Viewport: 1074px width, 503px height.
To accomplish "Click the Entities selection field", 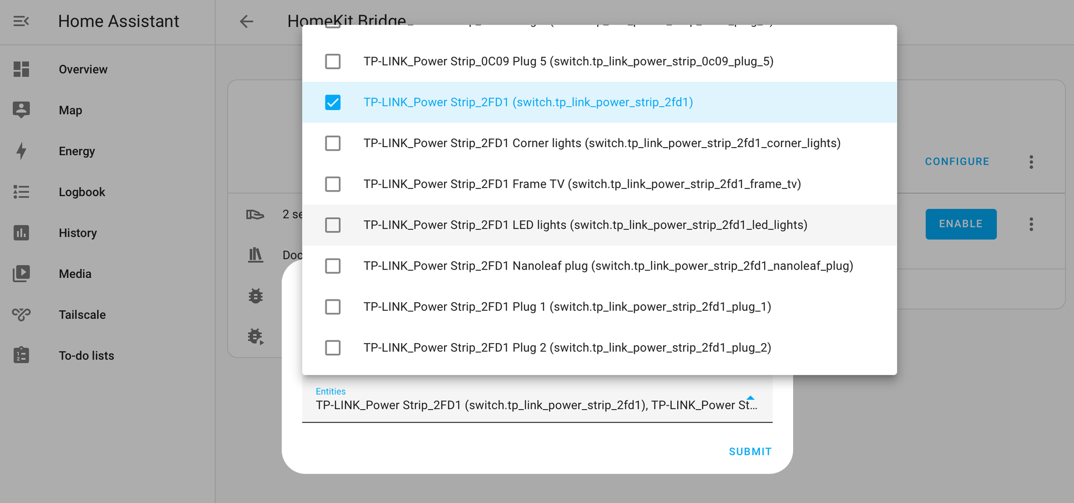I will point(537,400).
